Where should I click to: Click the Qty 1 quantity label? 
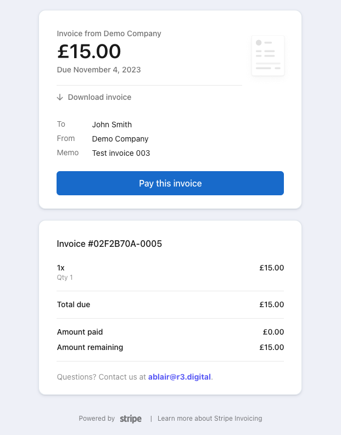[65, 278]
